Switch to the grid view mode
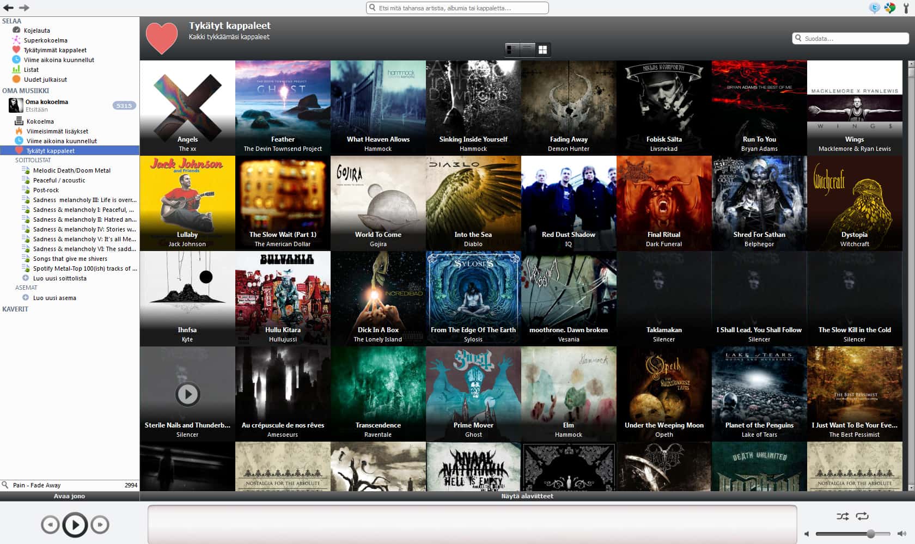Screen dimensions: 915x544 (543, 50)
